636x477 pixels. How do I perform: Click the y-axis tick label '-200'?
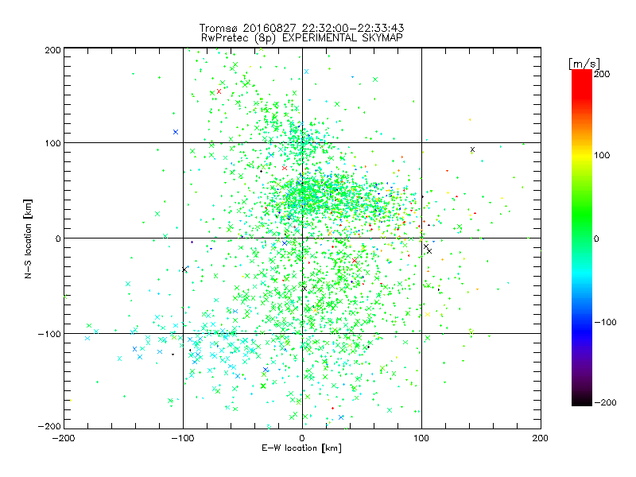coord(49,426)
